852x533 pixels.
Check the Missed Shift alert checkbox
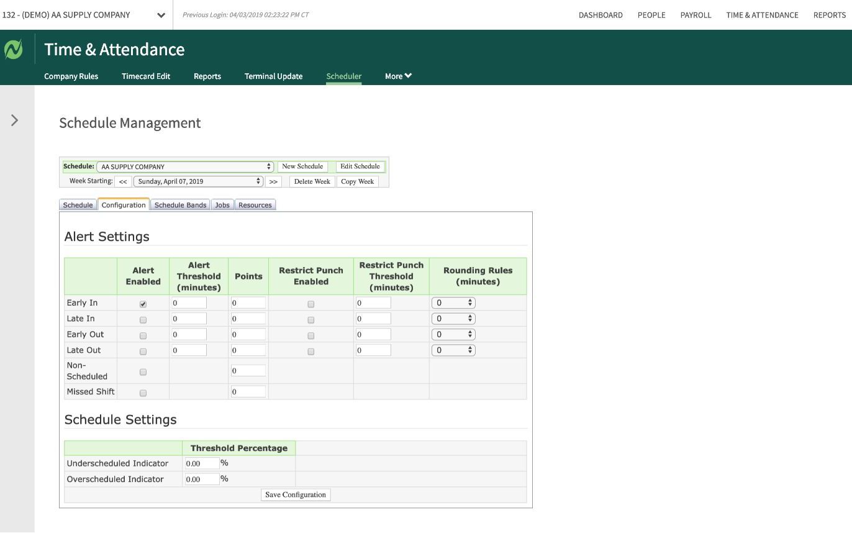[x=143, y=393]
